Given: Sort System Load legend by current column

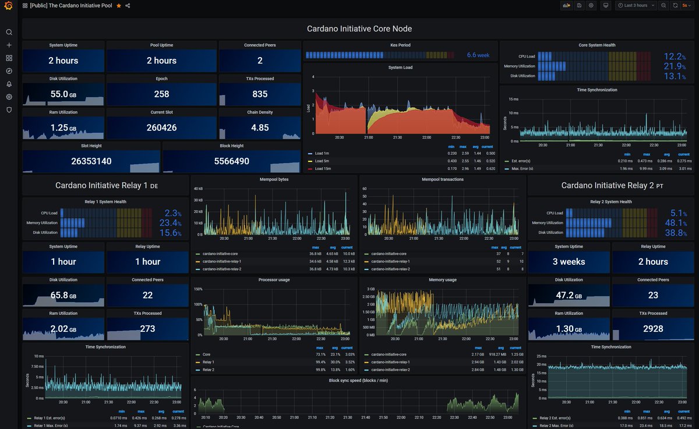Looking at the screenshot, I should click(x=487, y=147).
